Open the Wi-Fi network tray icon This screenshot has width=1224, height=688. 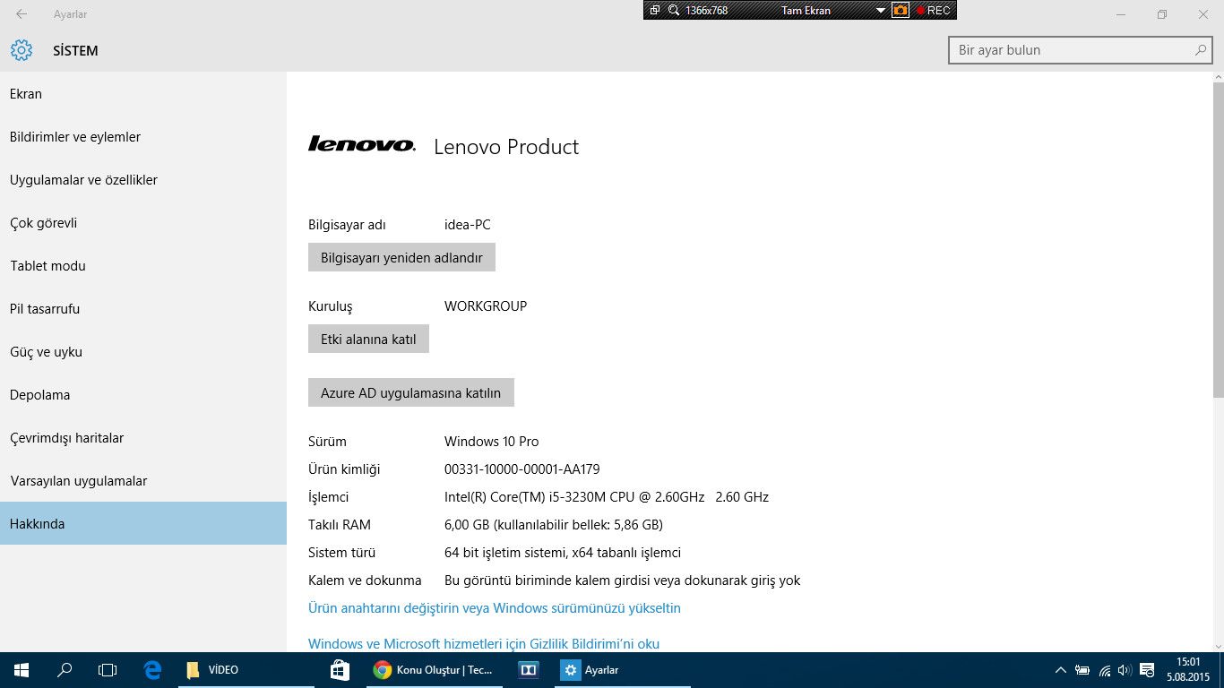pos(1105,670)
